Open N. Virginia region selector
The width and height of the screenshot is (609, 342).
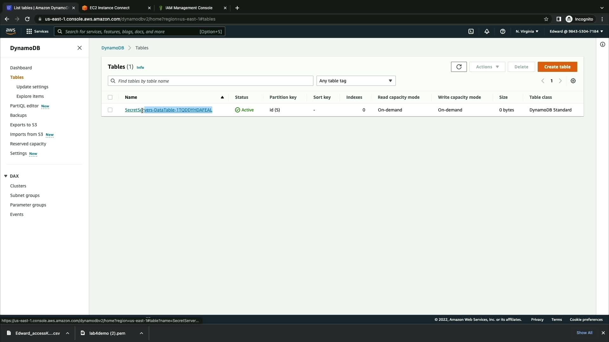click(527, 31)
